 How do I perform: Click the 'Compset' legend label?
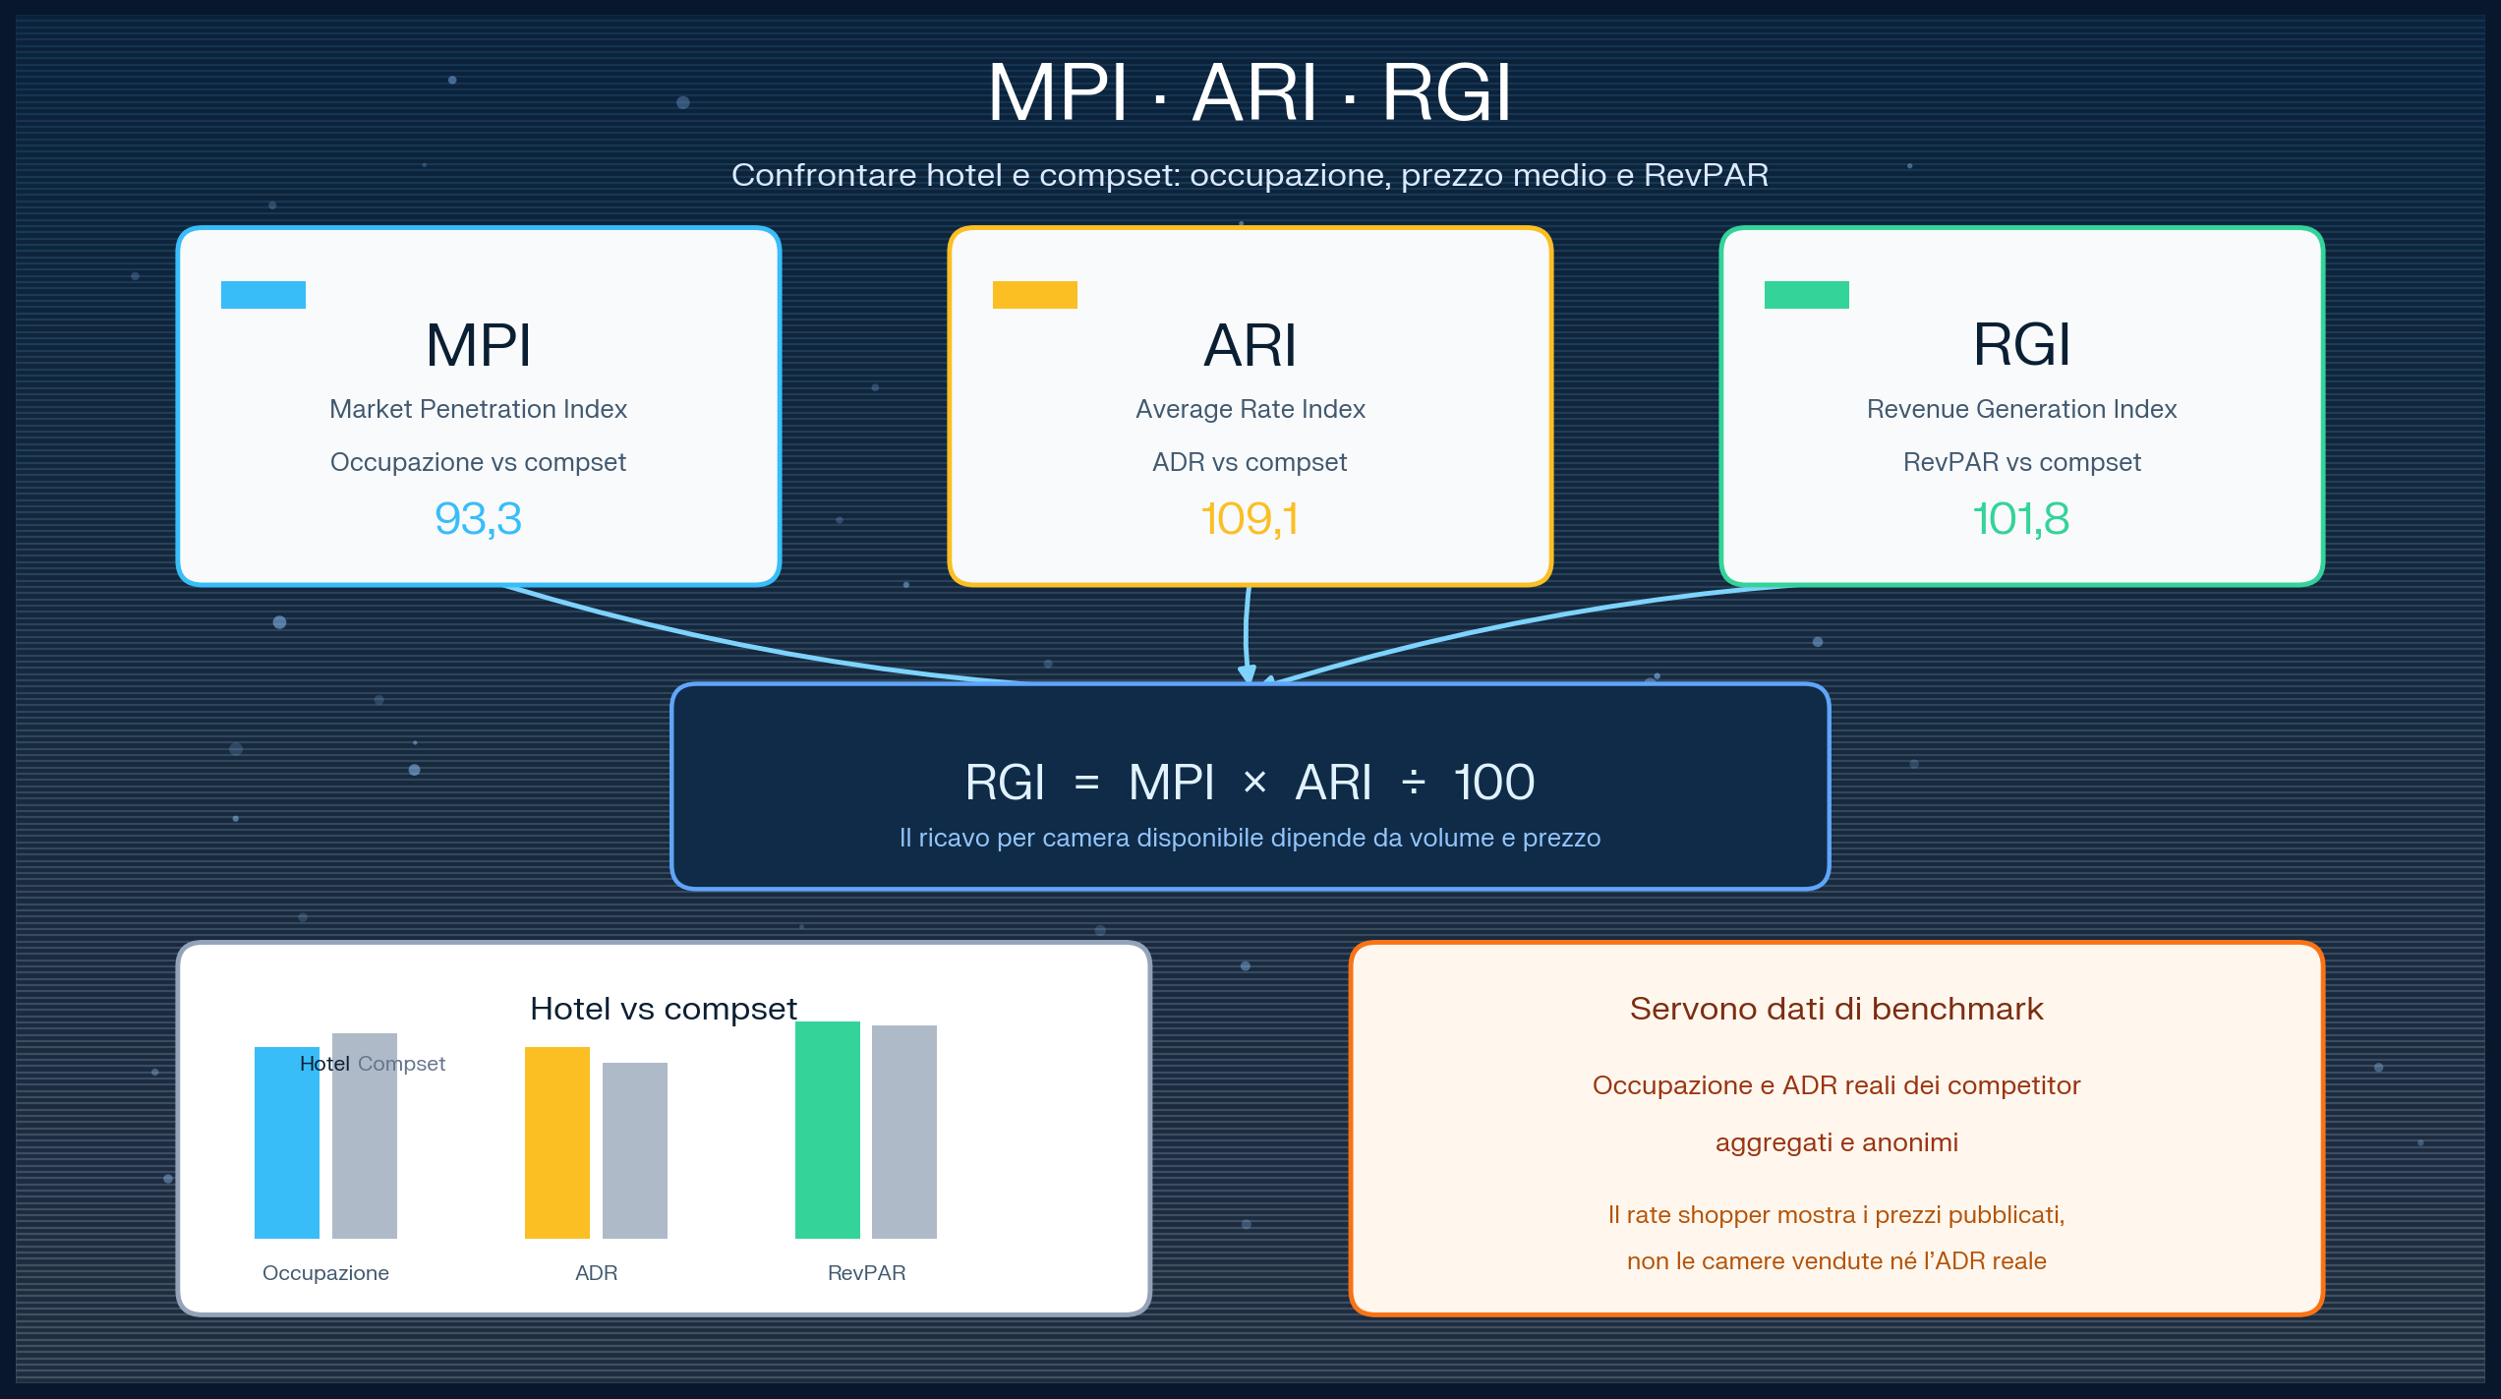(x=401, y=1064)
